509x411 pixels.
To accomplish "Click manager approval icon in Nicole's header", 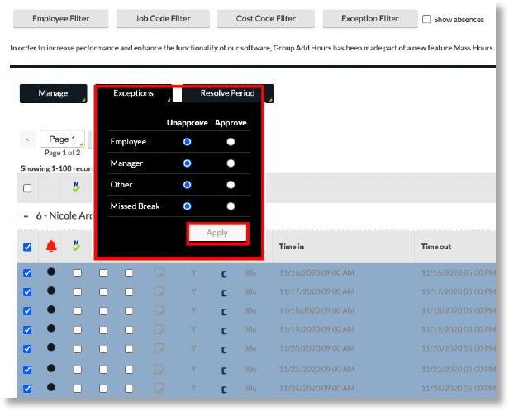I will [x=76, y=245].
